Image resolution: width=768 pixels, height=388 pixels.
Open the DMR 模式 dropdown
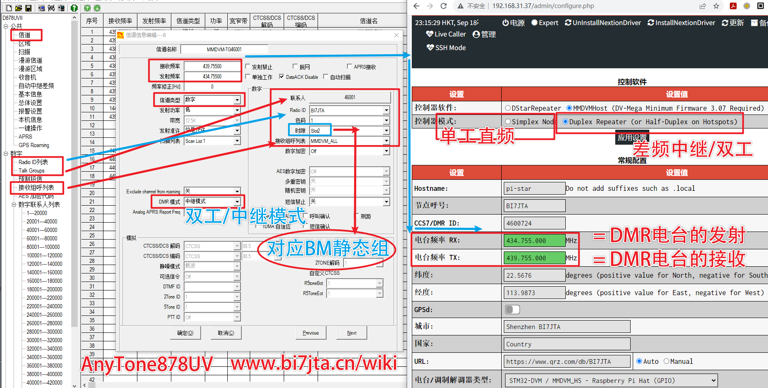pos(237,201)
